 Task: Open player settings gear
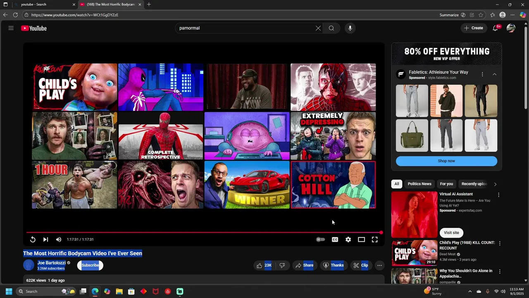click(x=348, y=239)
